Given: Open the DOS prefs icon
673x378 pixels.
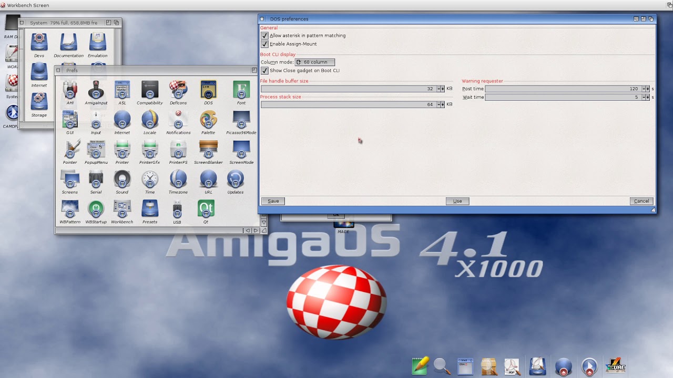Looking at the screenshot, I should tap(208, 90).
